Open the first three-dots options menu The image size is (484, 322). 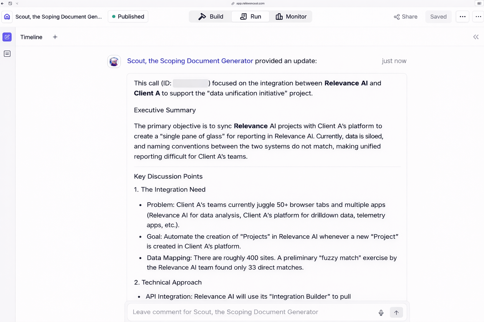462,17
